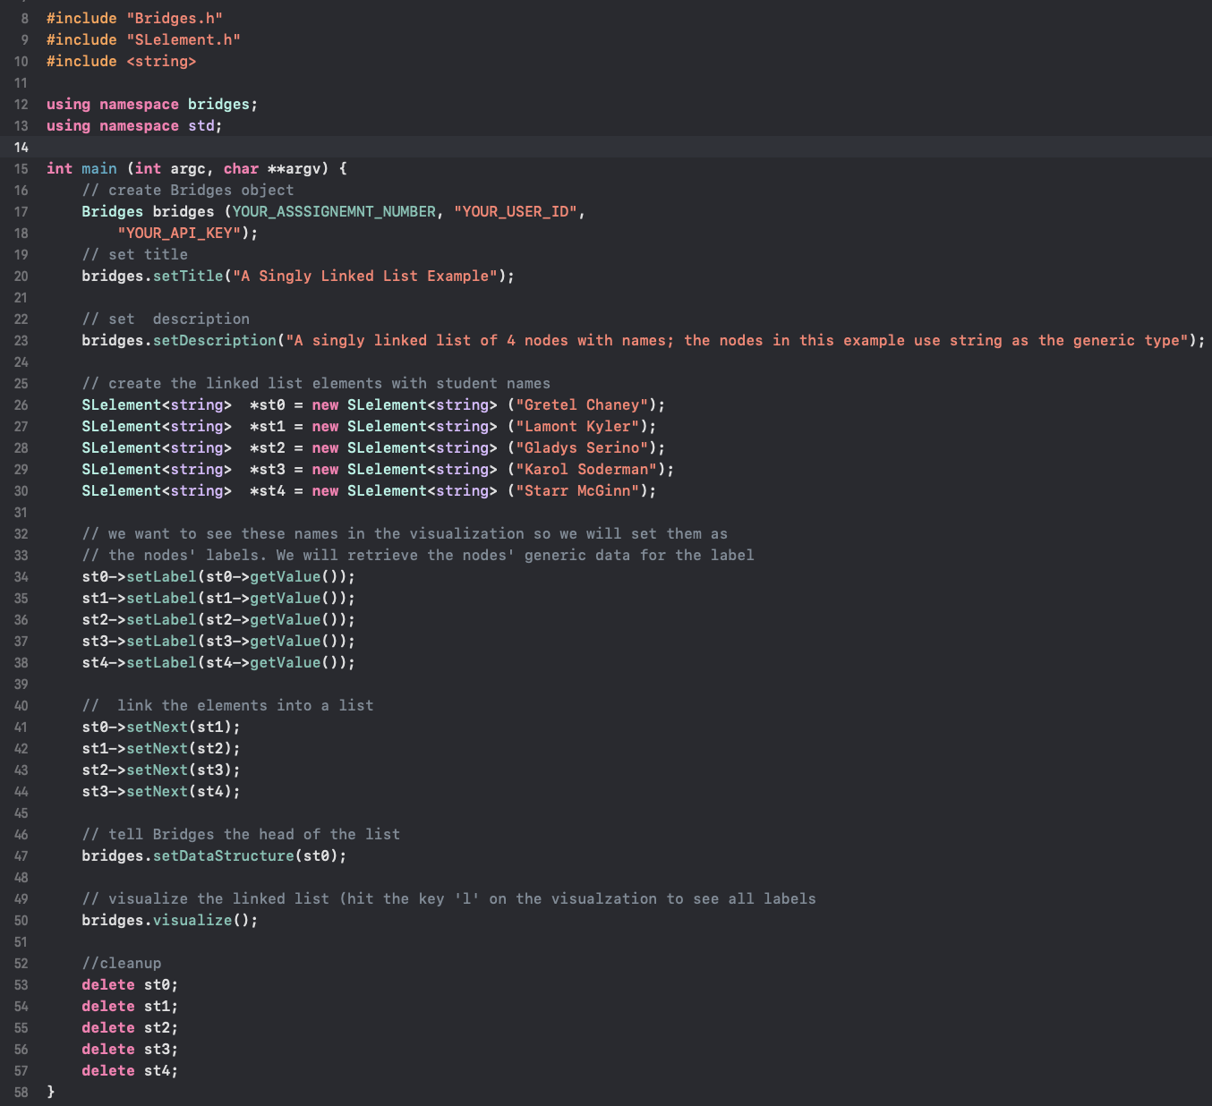Click the closing brace on line 58
This screenshot has width=1212, height=1106.
[x=51, y=1093]
